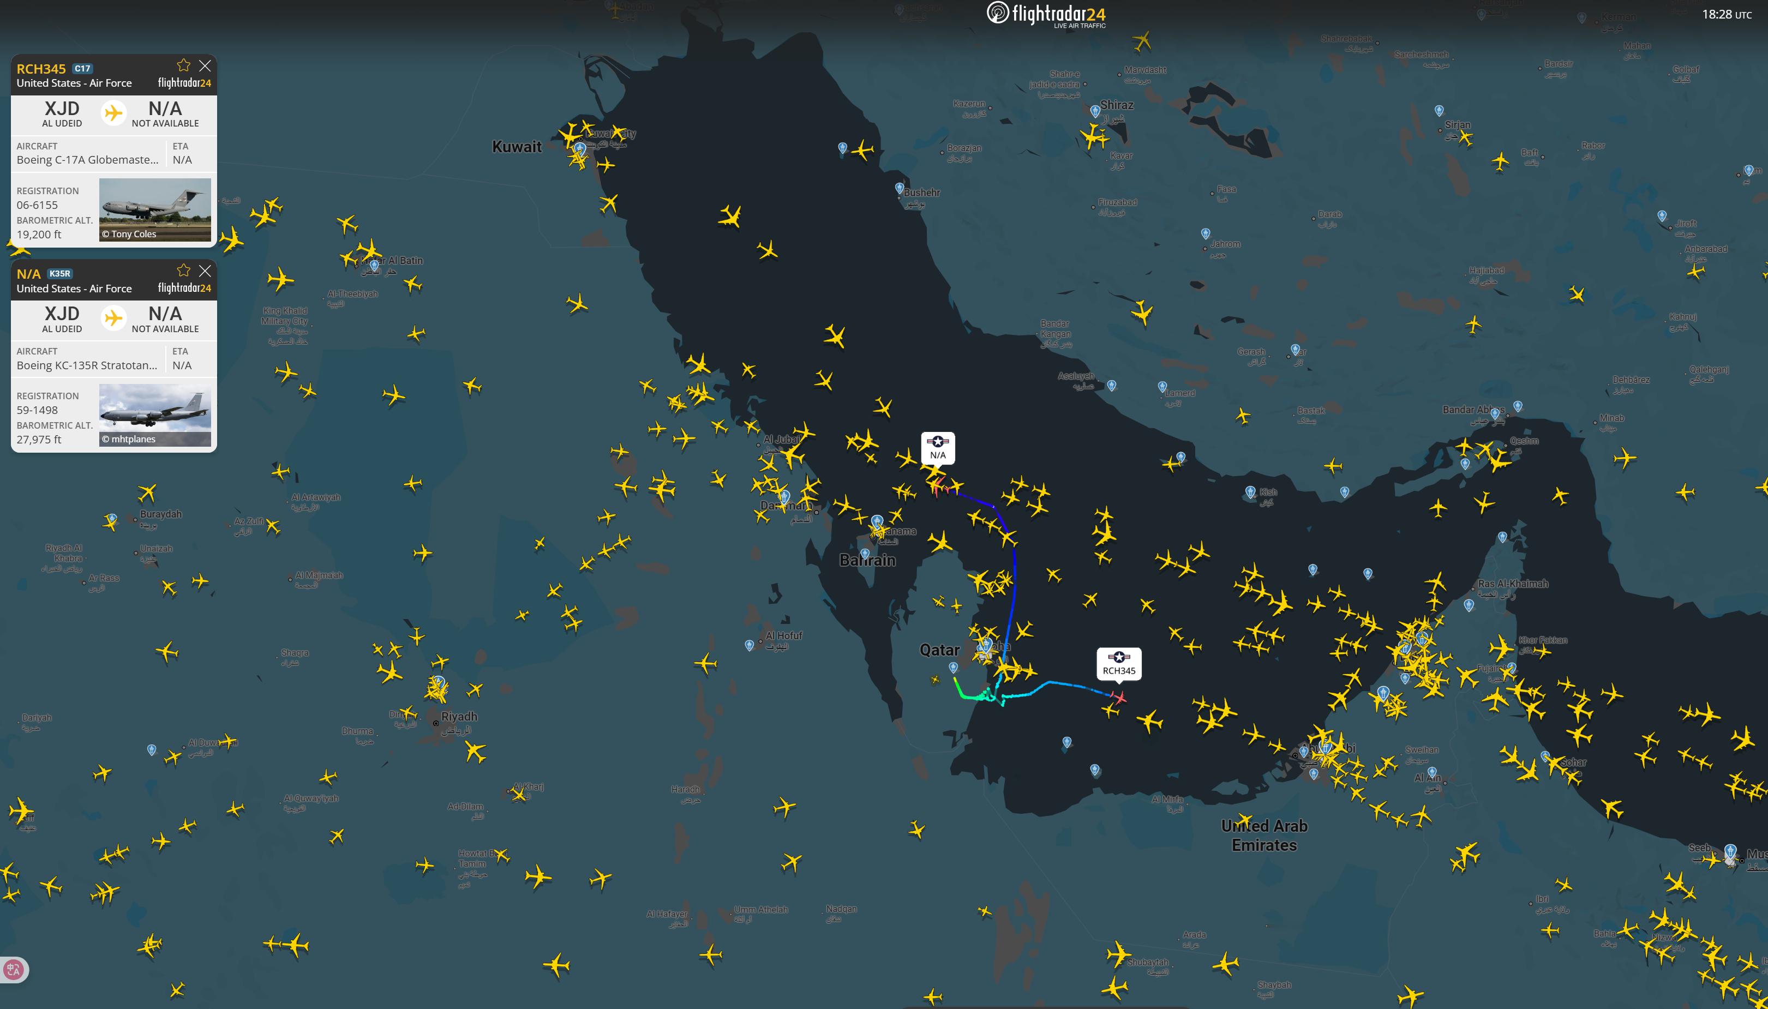Star the RCH345 flight as favorite
This screenshot has height=1009, width=1768.
183,65
